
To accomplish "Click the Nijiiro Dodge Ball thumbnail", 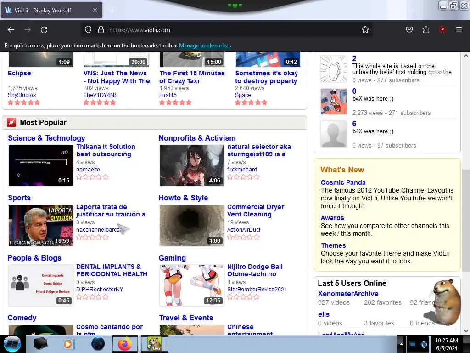I will [x=192, y=285].
